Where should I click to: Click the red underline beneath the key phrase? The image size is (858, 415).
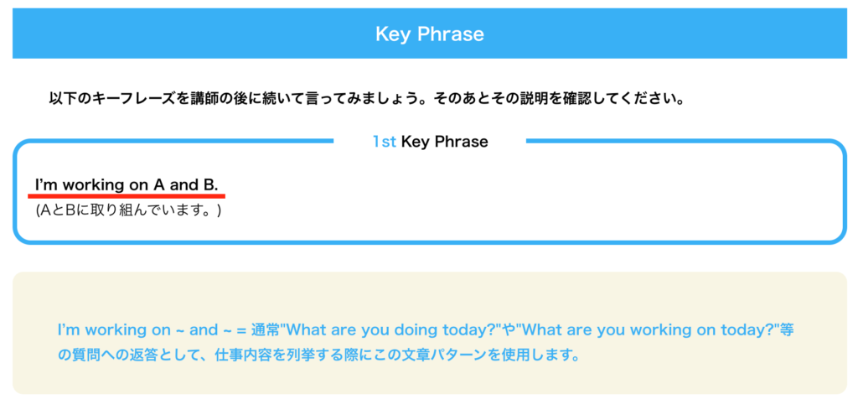(x=127, y=195)
